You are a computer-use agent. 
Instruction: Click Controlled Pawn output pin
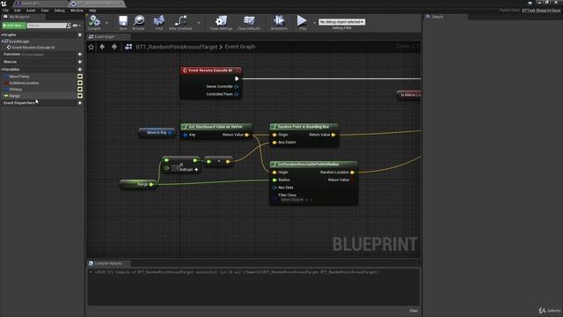point(237,94)
